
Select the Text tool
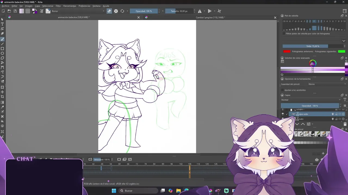coord(2,24)
